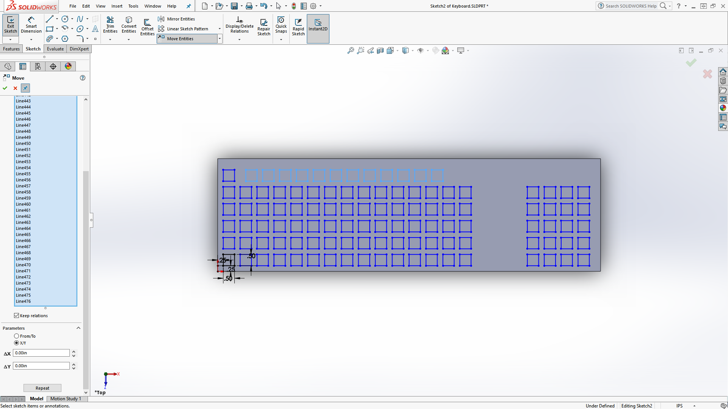Open the DisplayManager tab
The height and width of the screenshot is (409, 728).
pos(68,66)
